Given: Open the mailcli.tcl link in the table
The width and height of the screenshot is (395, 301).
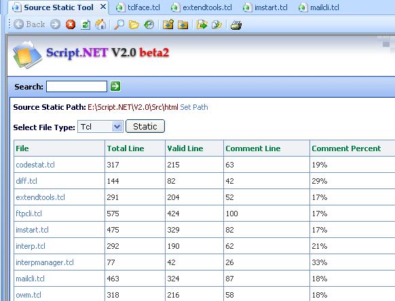Looking at the screenshot, I should 31,279.
